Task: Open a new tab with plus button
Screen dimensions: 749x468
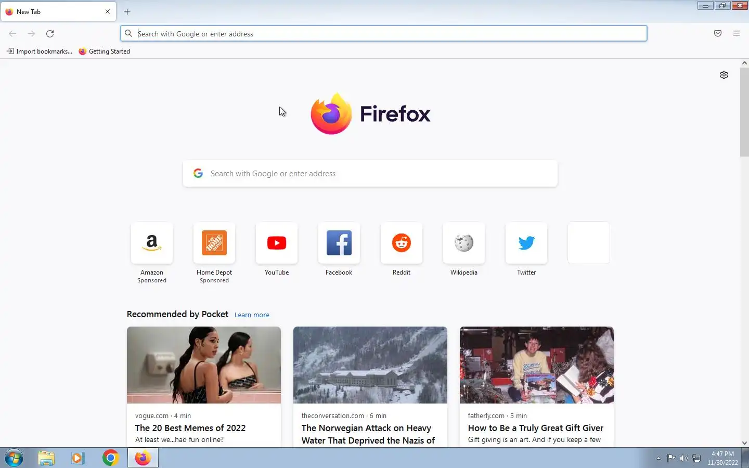Action: tap(127, 11)
